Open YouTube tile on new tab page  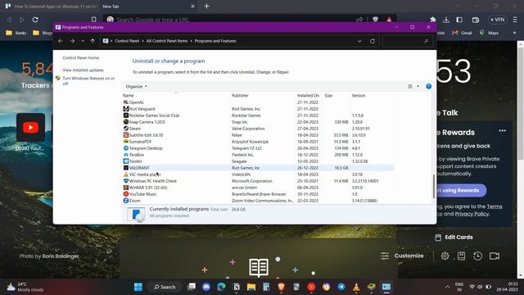point(31,128)
